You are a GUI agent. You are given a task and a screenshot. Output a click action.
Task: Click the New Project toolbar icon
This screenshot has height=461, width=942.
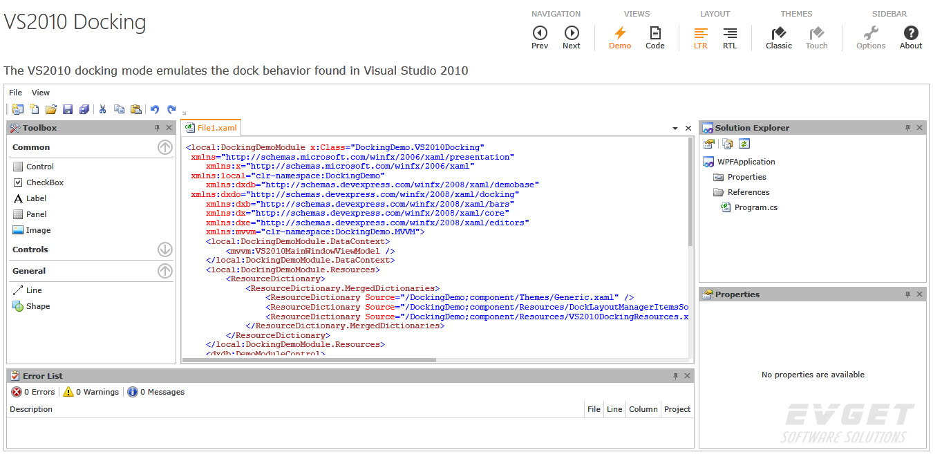pyautogui.click(x=18, y=109)
